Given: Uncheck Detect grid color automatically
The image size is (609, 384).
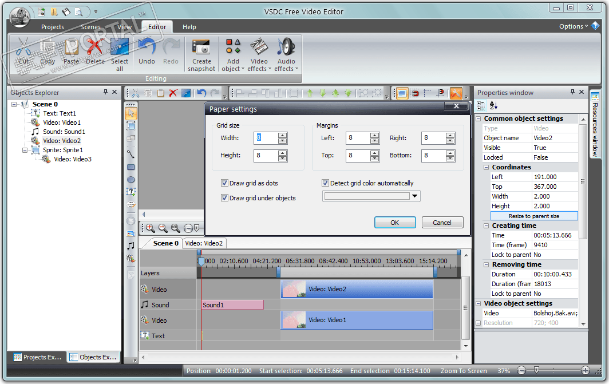Looking at the screenshot, I should click(326, 183).
